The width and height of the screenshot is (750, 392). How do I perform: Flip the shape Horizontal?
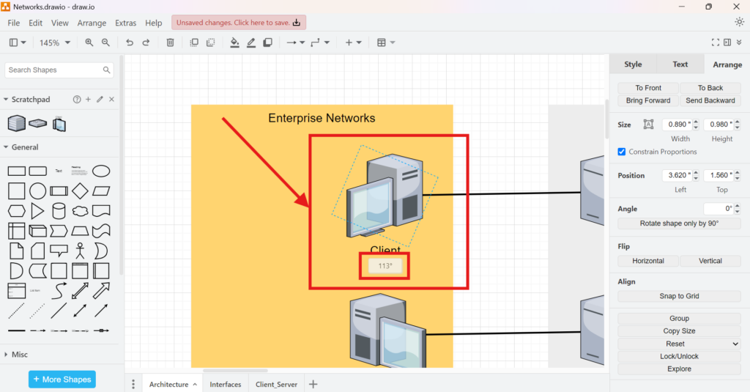coord(648,261)
